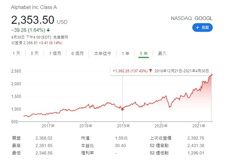Click the 2,500 y-axis label

16,71
